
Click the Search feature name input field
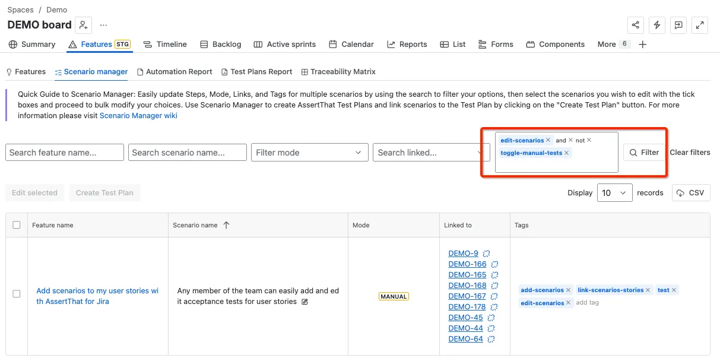(x=65, y=153)
